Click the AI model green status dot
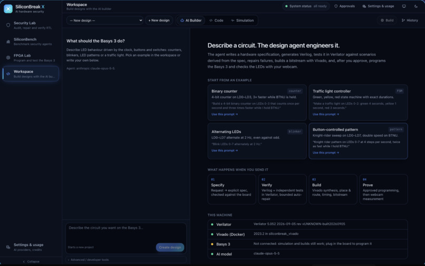The width and height of the screenshot is (425, 266). 212,254
